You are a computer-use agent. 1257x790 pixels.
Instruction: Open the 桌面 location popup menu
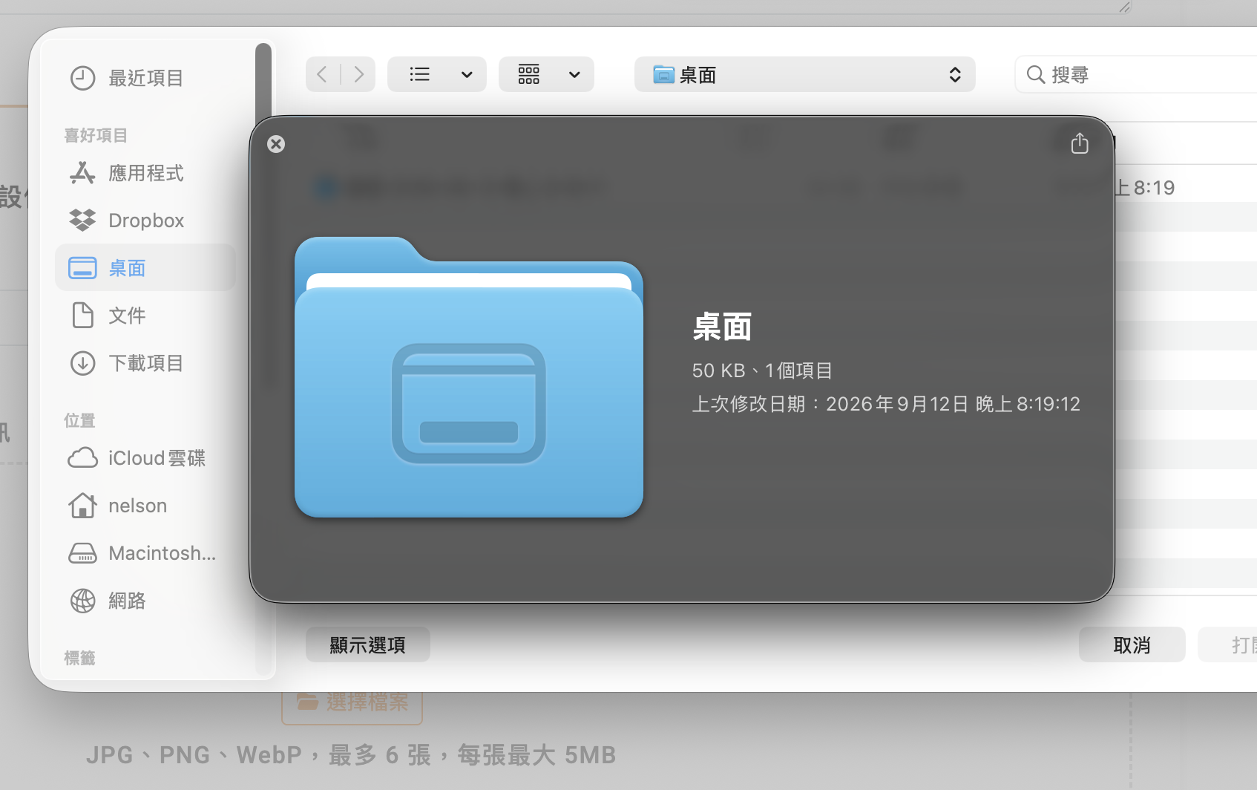coord(804,74)
